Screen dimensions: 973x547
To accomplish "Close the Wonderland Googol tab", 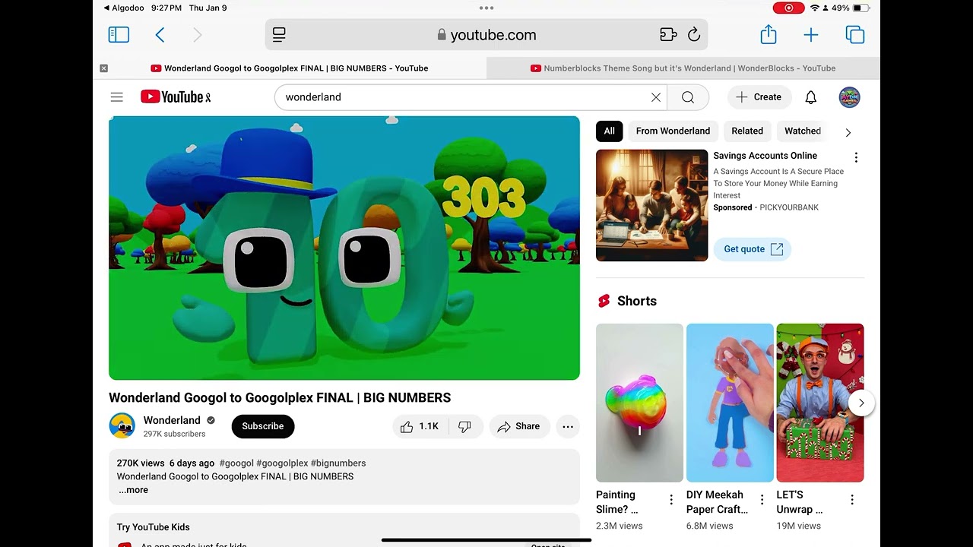I will coord(104,68).
